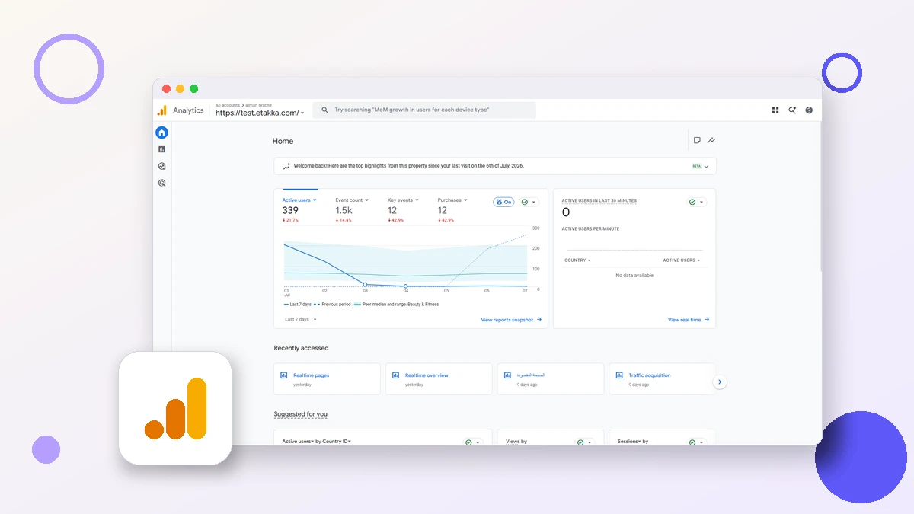914x514 pixels.
Task: Open the Traffic acquisition recent card
Action: 662,378
